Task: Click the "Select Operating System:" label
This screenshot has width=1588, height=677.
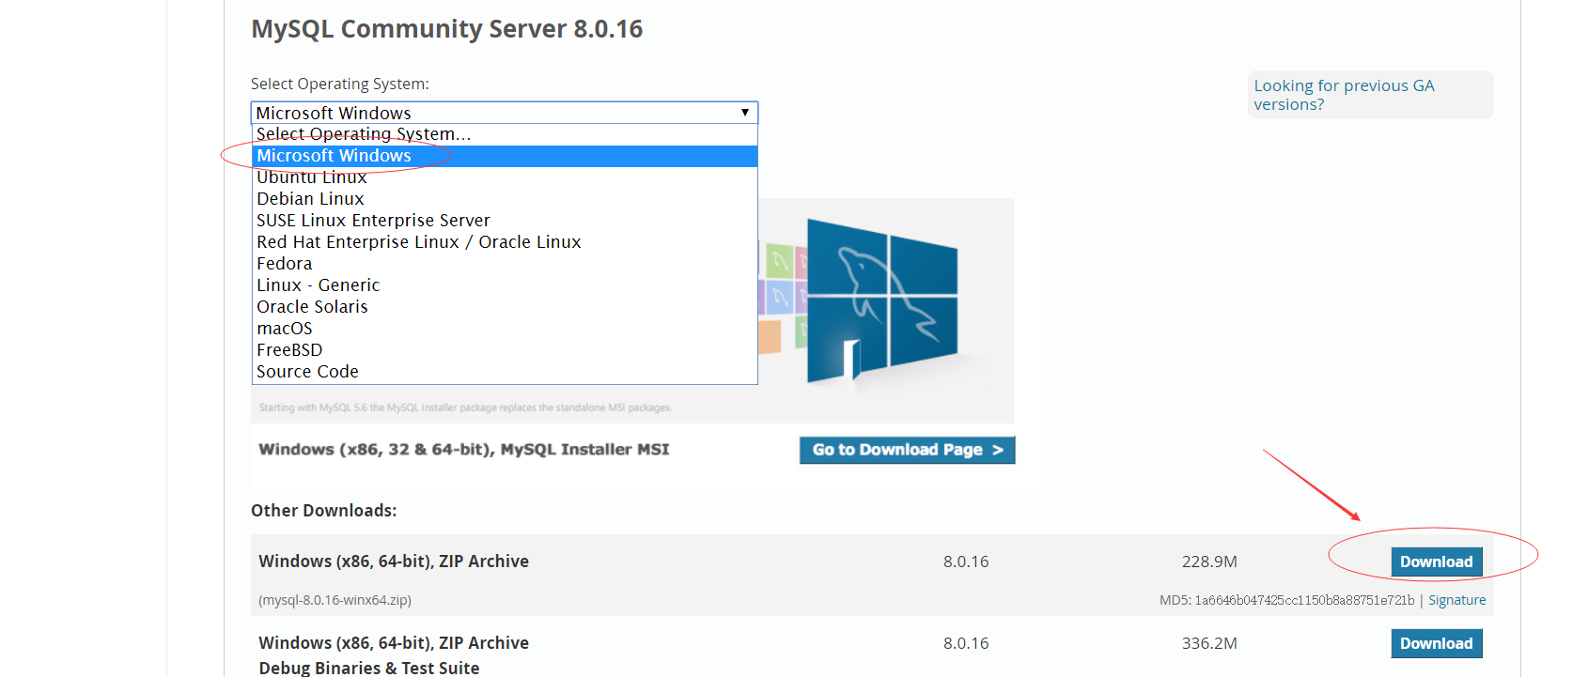Action: [x=340, y=84]
